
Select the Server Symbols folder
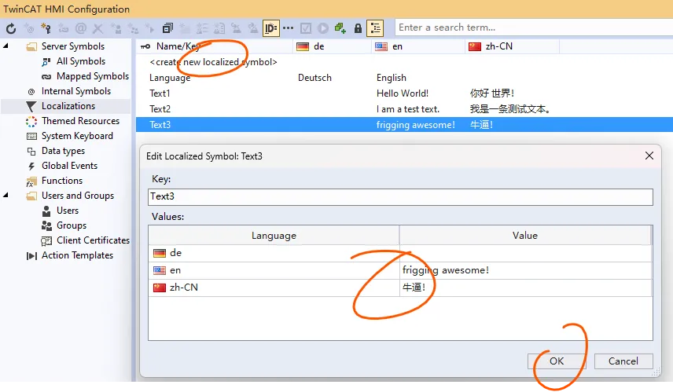click(72, 46)
